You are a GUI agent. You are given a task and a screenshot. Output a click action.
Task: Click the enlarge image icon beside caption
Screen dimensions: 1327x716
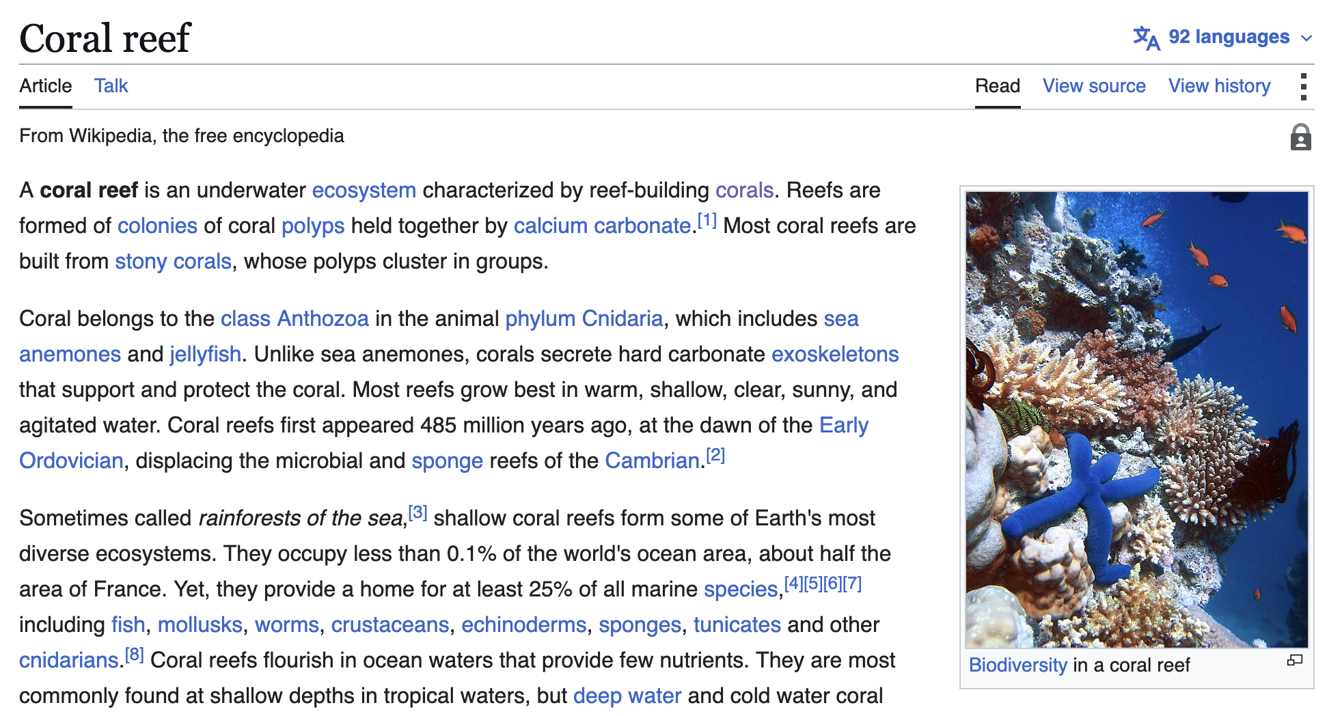1294,660
